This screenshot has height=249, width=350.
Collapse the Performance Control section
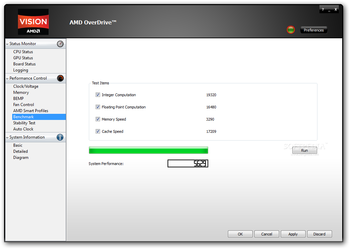coord(7,79)
